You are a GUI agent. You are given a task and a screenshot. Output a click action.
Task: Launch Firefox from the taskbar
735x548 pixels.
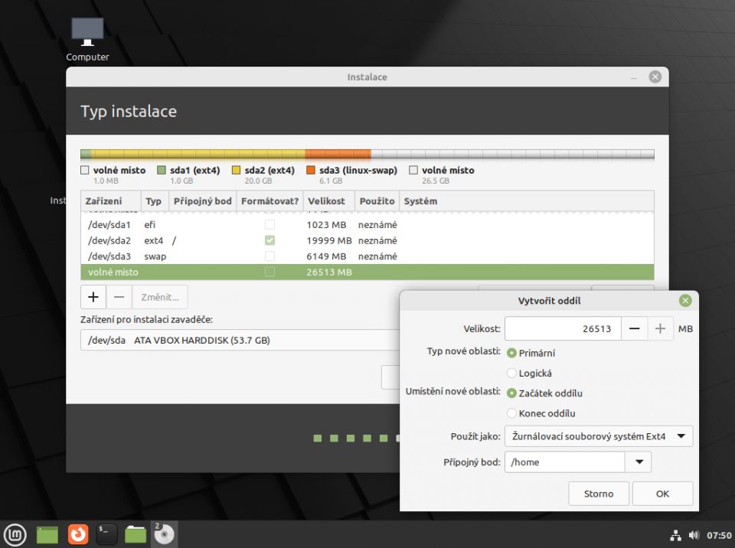pos(78,534)
